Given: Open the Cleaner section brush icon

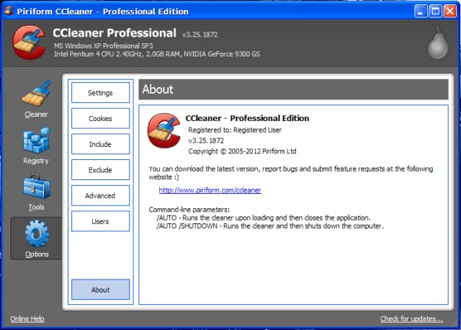Looking at the screenshot, I should [x=36, y=94].
